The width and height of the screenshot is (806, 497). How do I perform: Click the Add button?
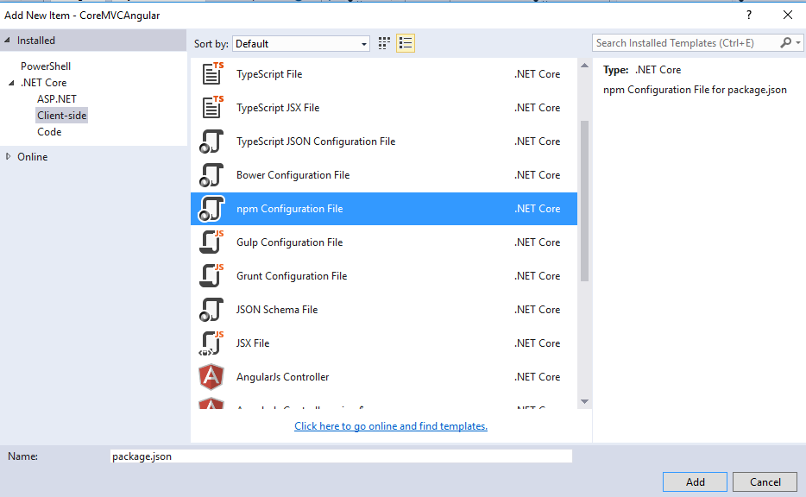695,481
